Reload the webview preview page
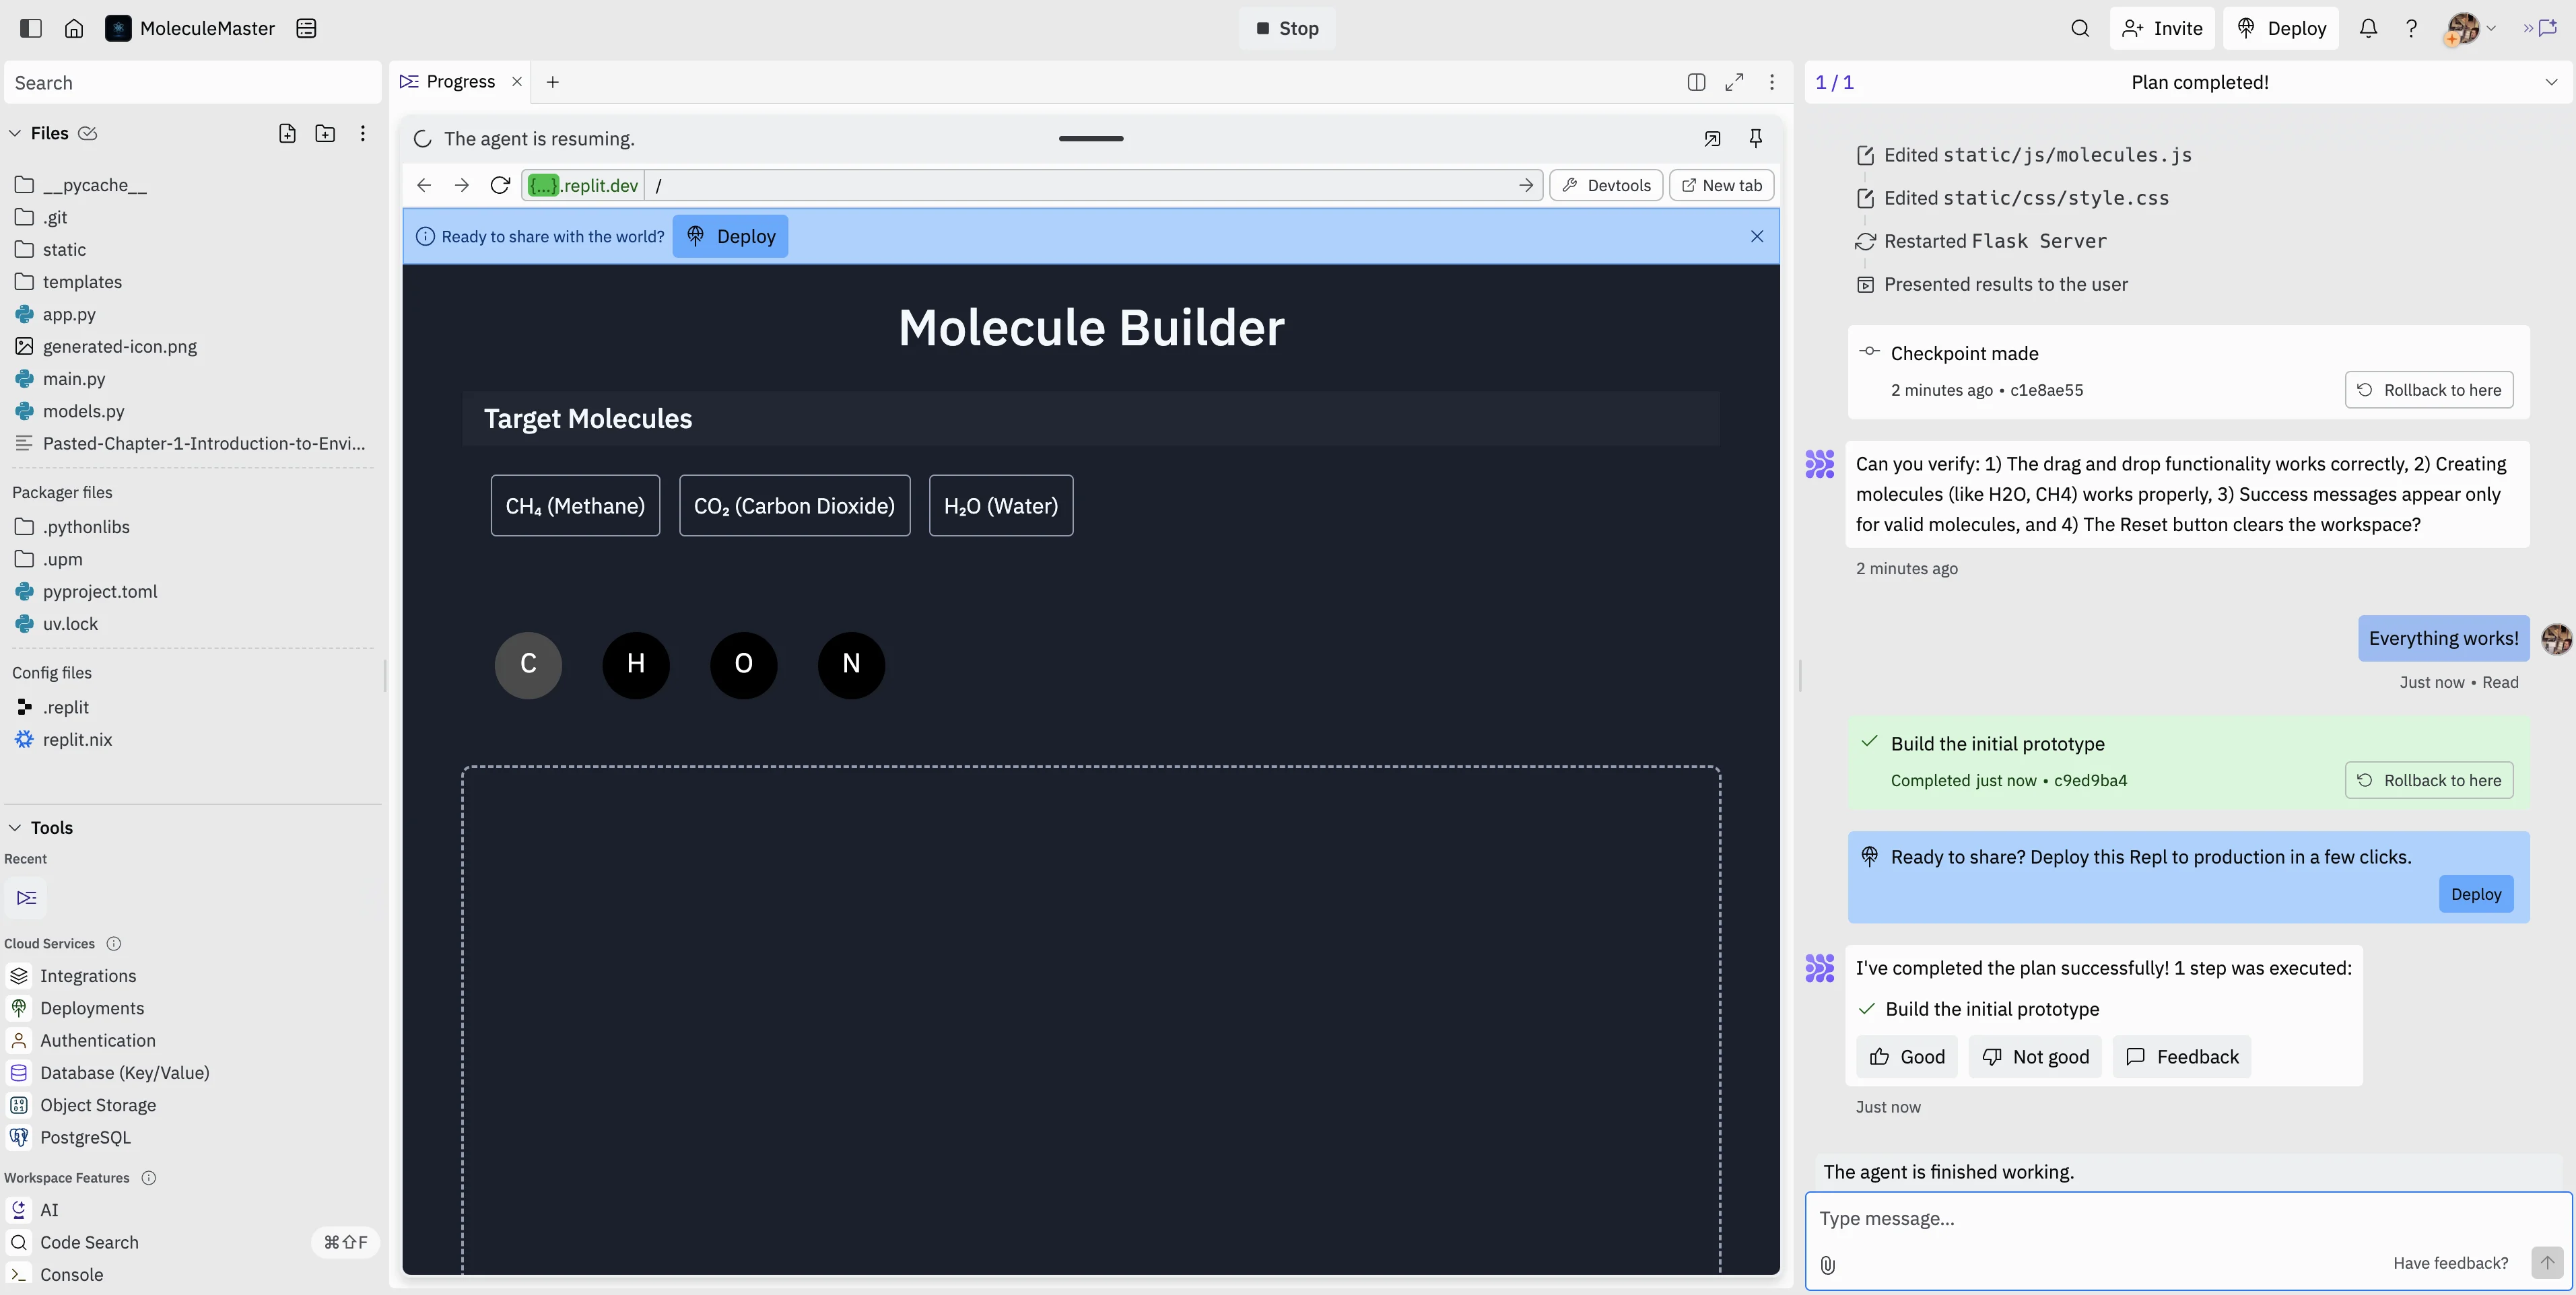Screen dimensions: 2576x1295 [500, 185]
